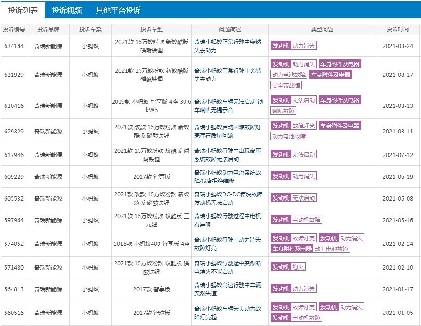
Task: Open 奇瑞小蚂蚁行驶中出现高压系统故障 link
Action: [228, 155]
